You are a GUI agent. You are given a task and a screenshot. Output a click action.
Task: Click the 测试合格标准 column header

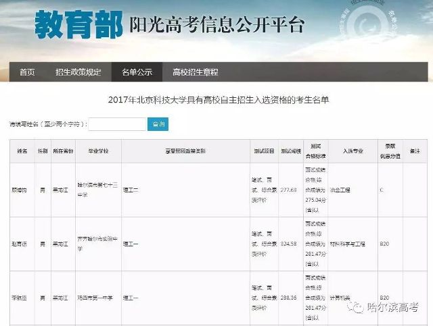[x=316, y=151]
